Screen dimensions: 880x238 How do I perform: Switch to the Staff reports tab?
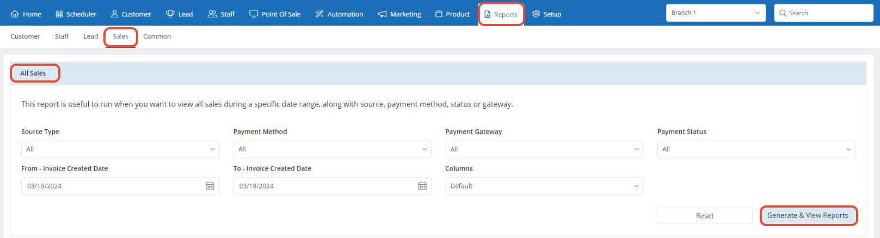[62, 36]
